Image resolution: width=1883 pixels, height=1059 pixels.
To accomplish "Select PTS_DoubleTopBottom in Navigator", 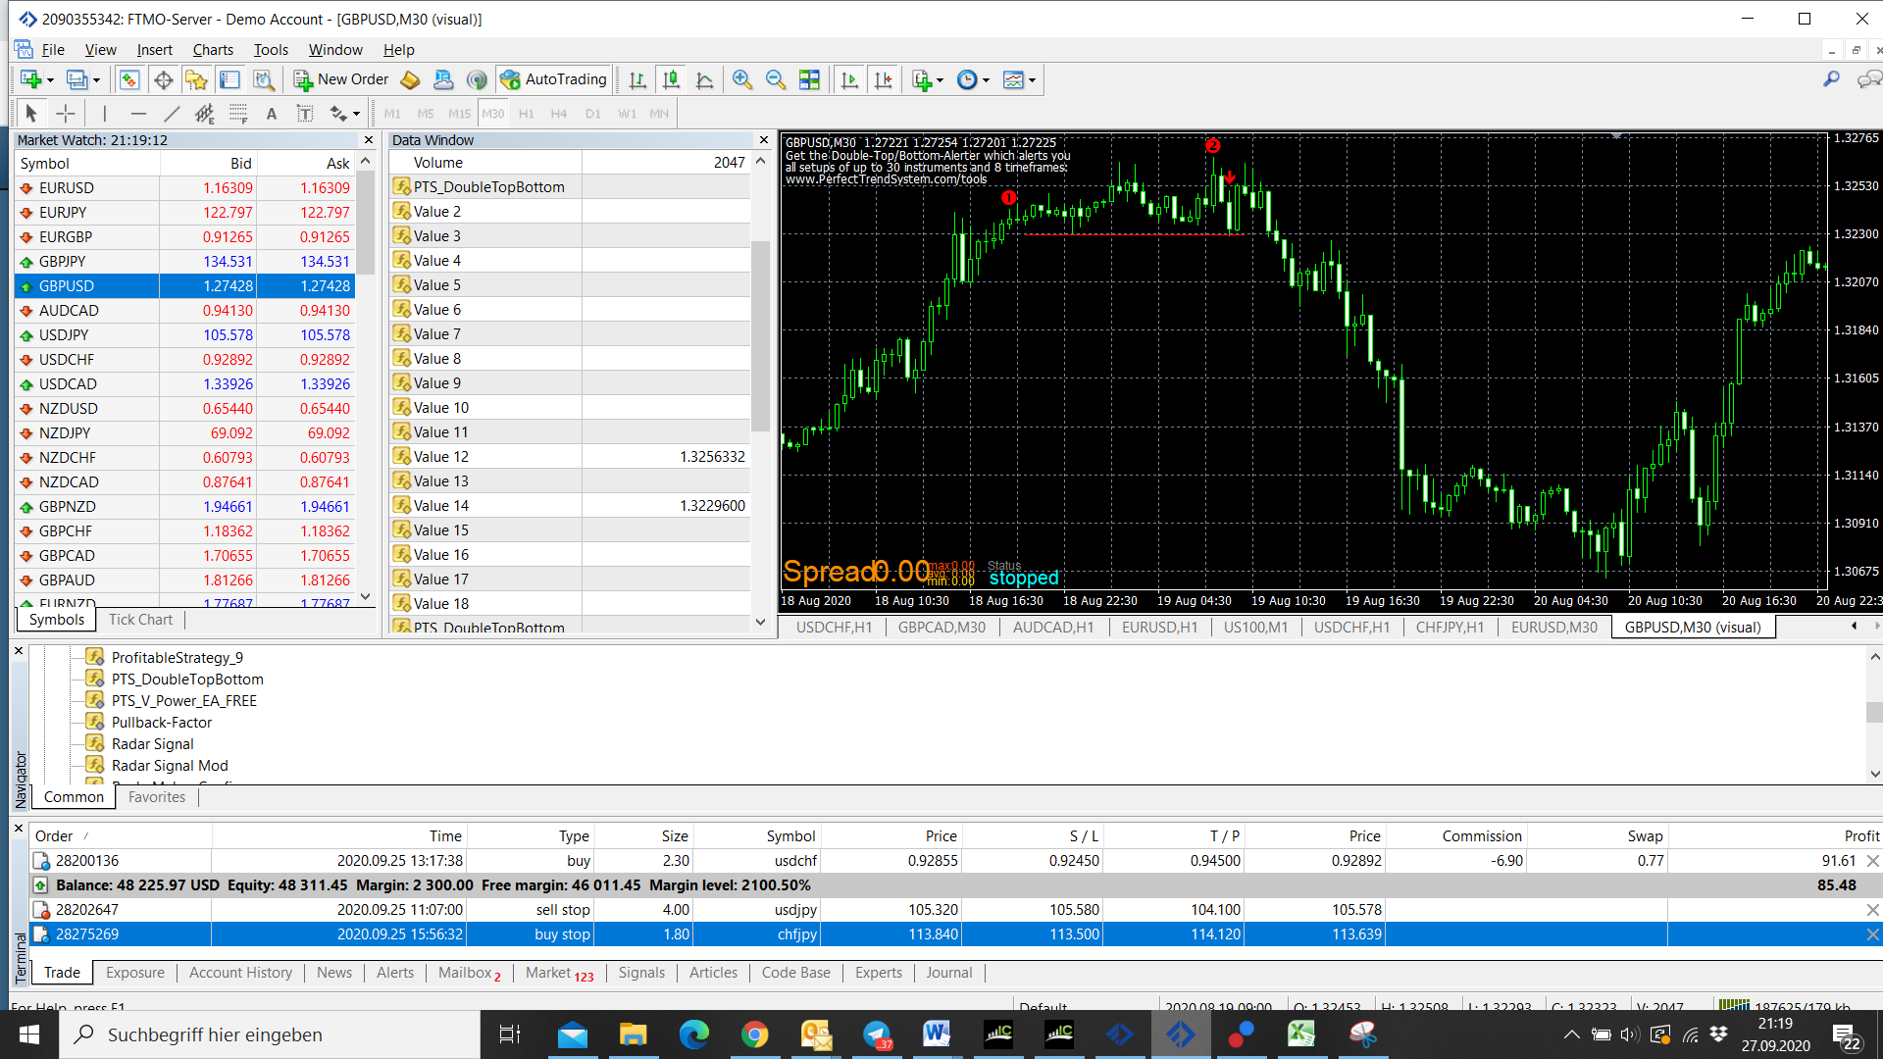I will point(187,680).
